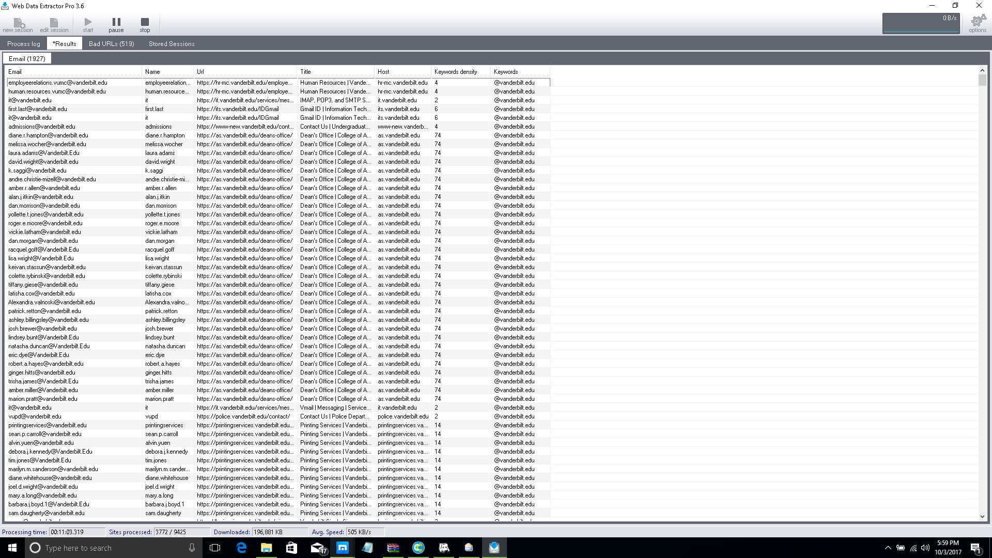992x558 pixels.
Task: Mute the volume from the system tray
Action: pyautogui.click(x=924, y=548)
